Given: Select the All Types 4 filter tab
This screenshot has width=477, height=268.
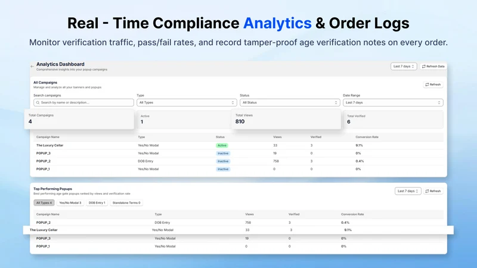Looking at the screenshot, I should pos(44,202).
